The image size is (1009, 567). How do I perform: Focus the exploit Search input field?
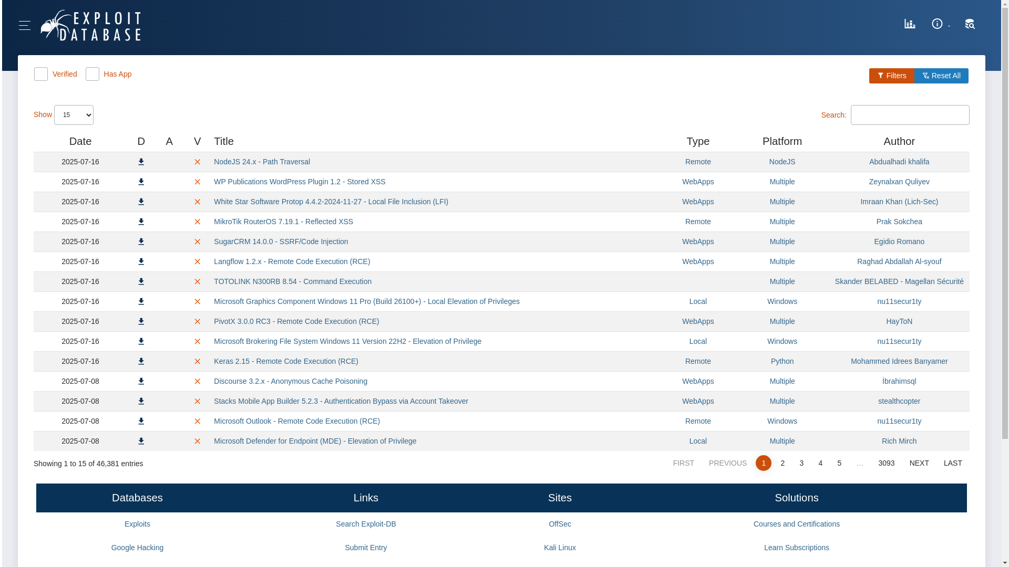[x=910, y=115]
